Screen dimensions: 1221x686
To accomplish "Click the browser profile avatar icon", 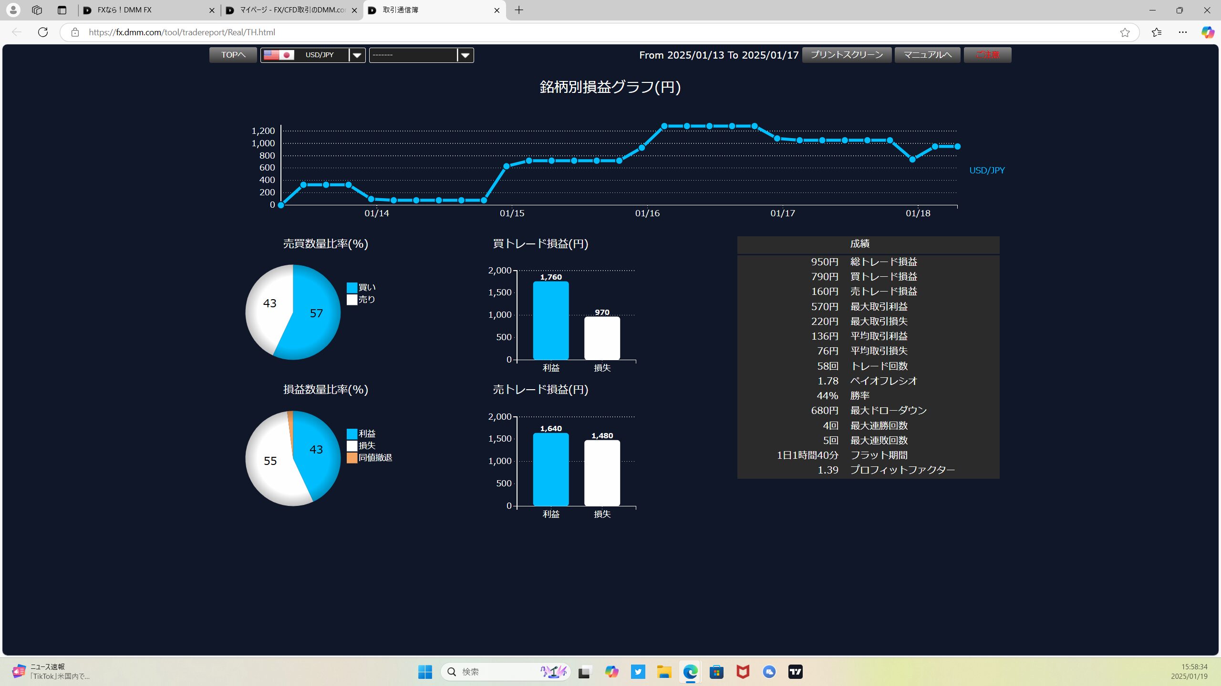I will click(x=13, y=10).
